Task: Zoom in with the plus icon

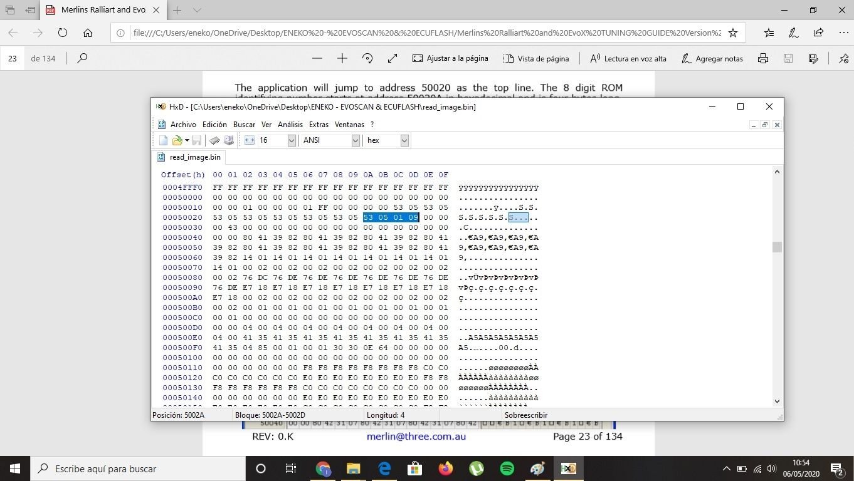Action: (x=342, y=58)
